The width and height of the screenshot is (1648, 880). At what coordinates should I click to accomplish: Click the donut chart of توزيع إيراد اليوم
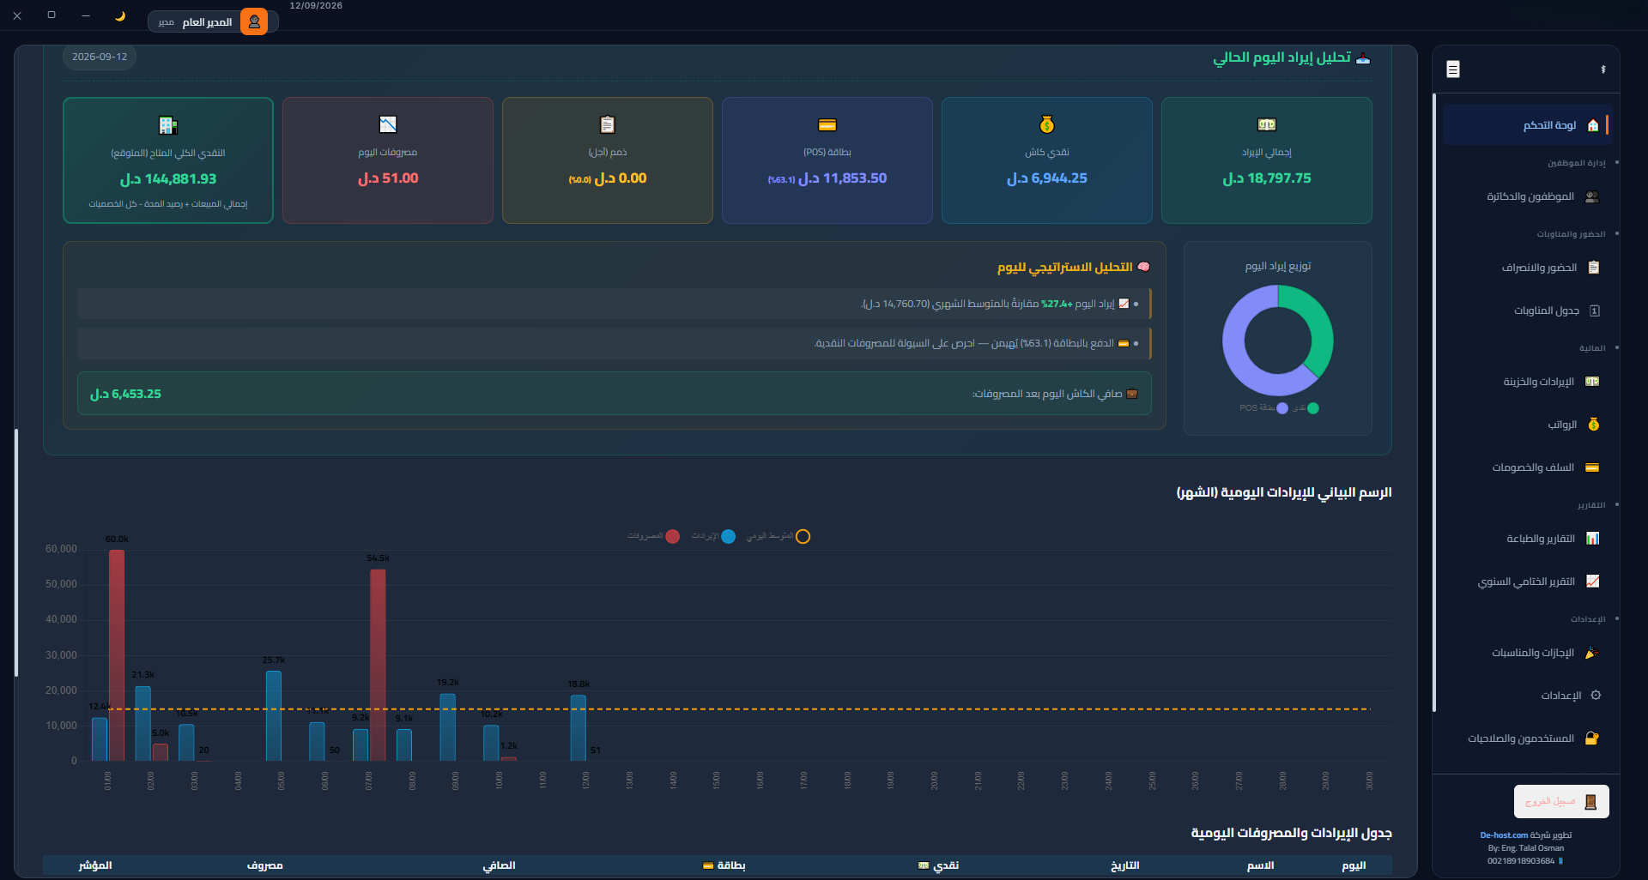tap(1277, 341)
